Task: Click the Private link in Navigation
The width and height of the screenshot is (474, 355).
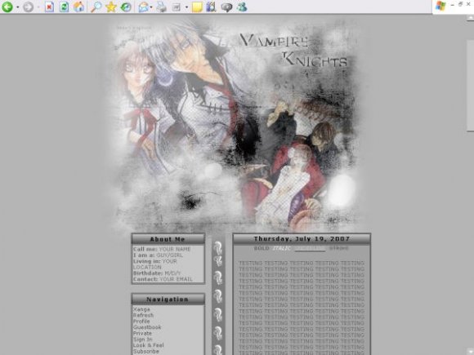Action: pyautogui.click(x=142, y=333)
